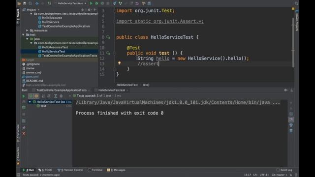The width and height of the screenshot is (315, 177).
Task: Select the target folder
Action: (28, 60)
